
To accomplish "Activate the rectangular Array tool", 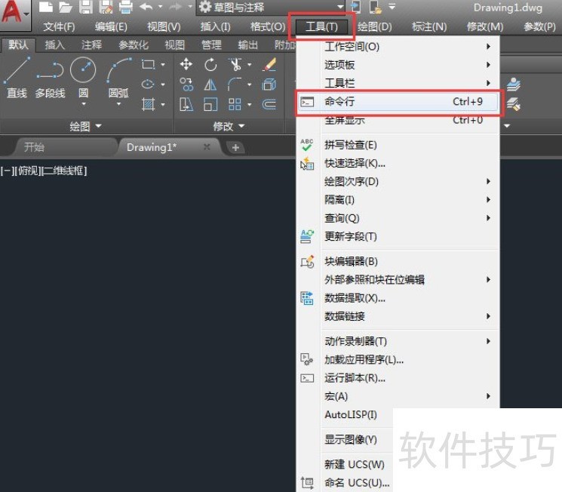I will pos(235,104).
